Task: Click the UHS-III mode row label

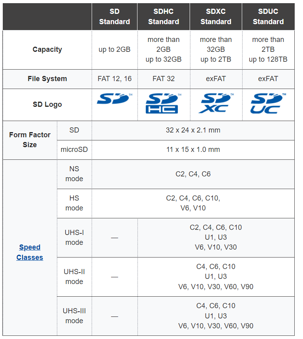Action: coord(74,316)
